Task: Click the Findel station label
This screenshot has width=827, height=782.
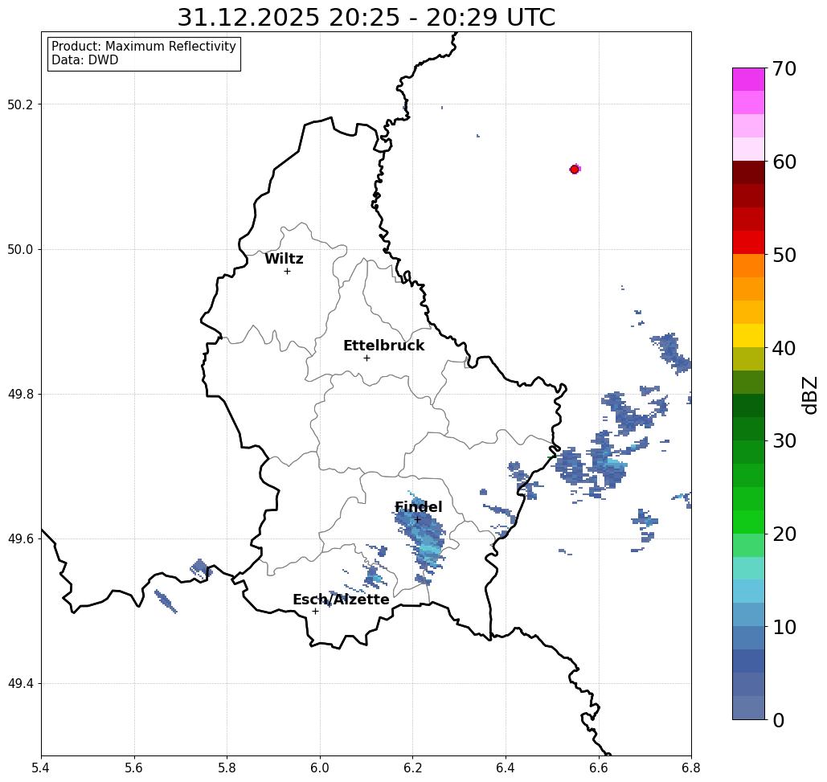Action: coord(418,507)
